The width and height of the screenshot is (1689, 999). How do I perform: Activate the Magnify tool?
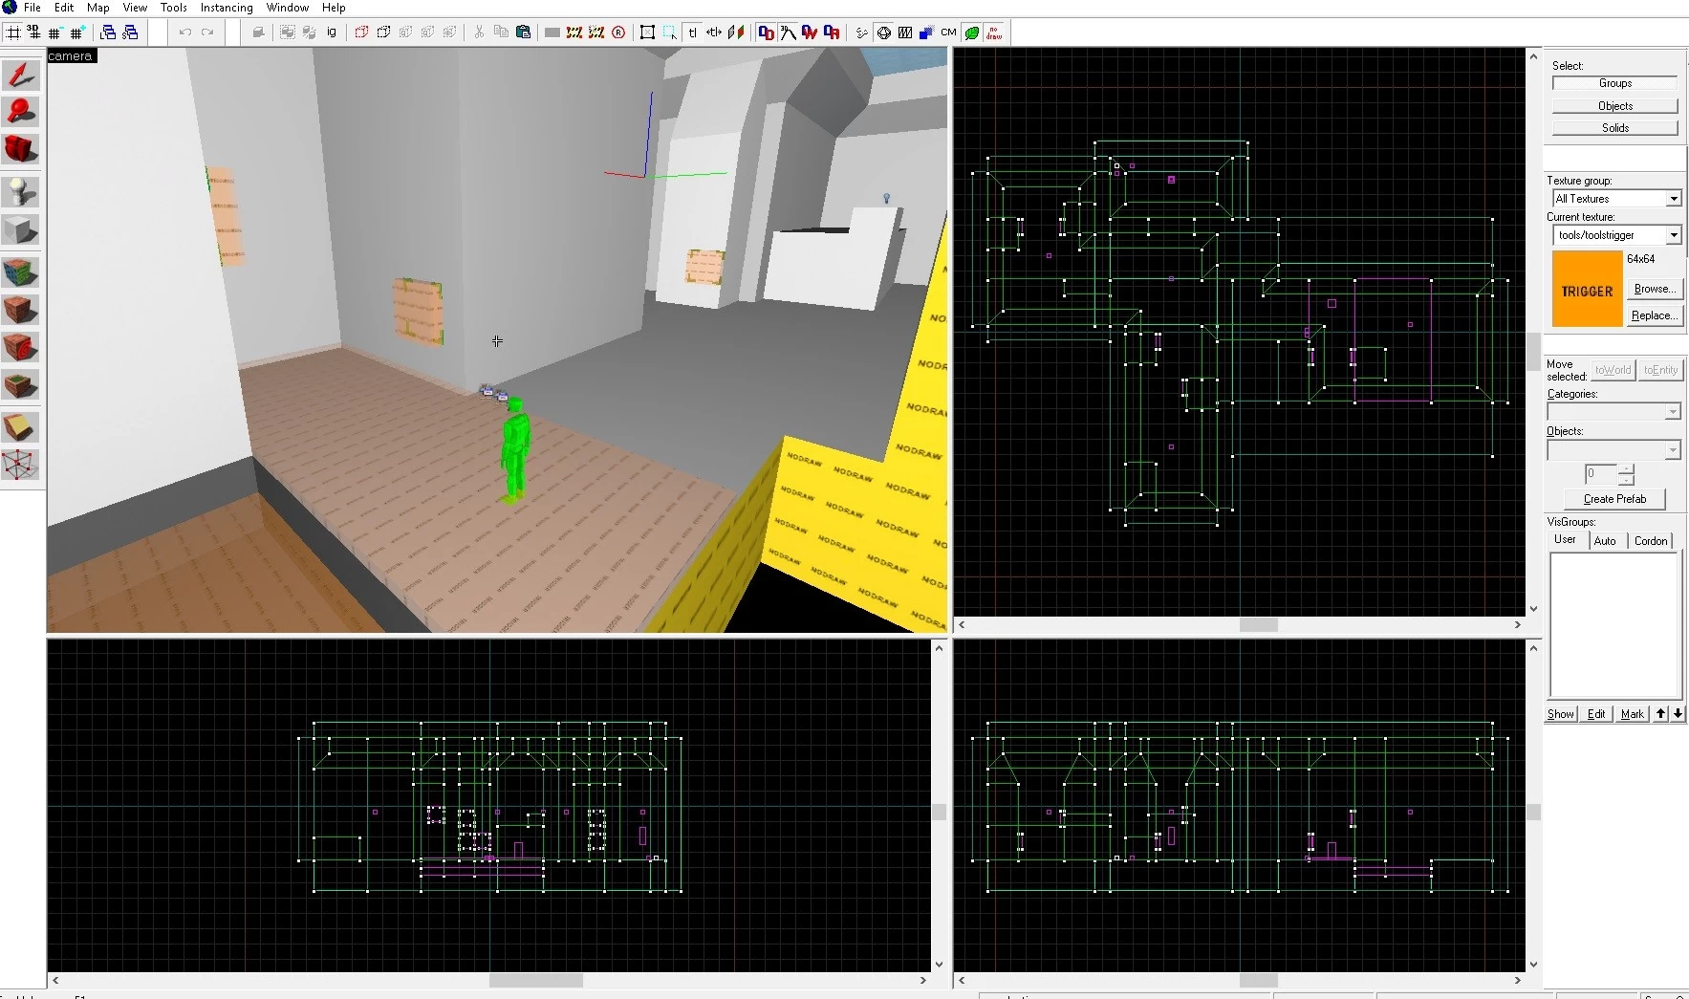[x=20, y=112]
